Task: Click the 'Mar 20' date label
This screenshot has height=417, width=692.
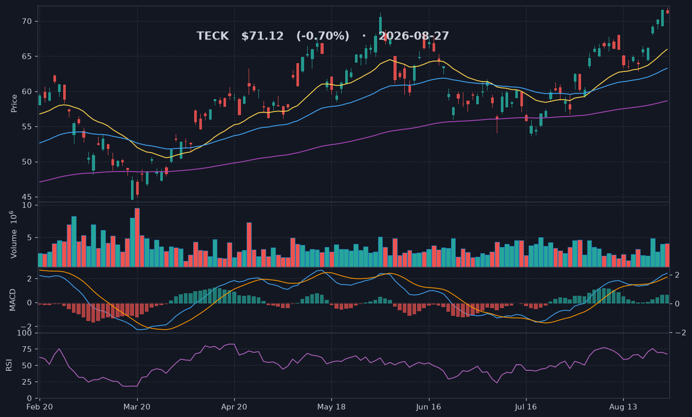Action: 137,407
